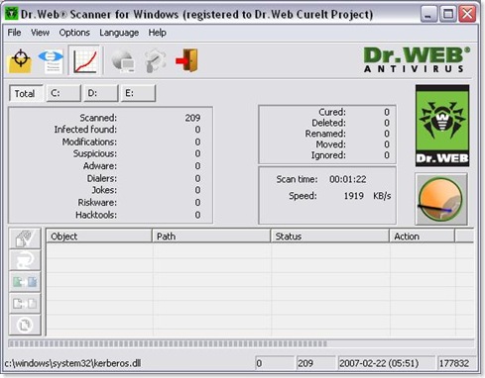485x378 pixels.
Task: Sort by the Object column header
Action: point(98,236)
